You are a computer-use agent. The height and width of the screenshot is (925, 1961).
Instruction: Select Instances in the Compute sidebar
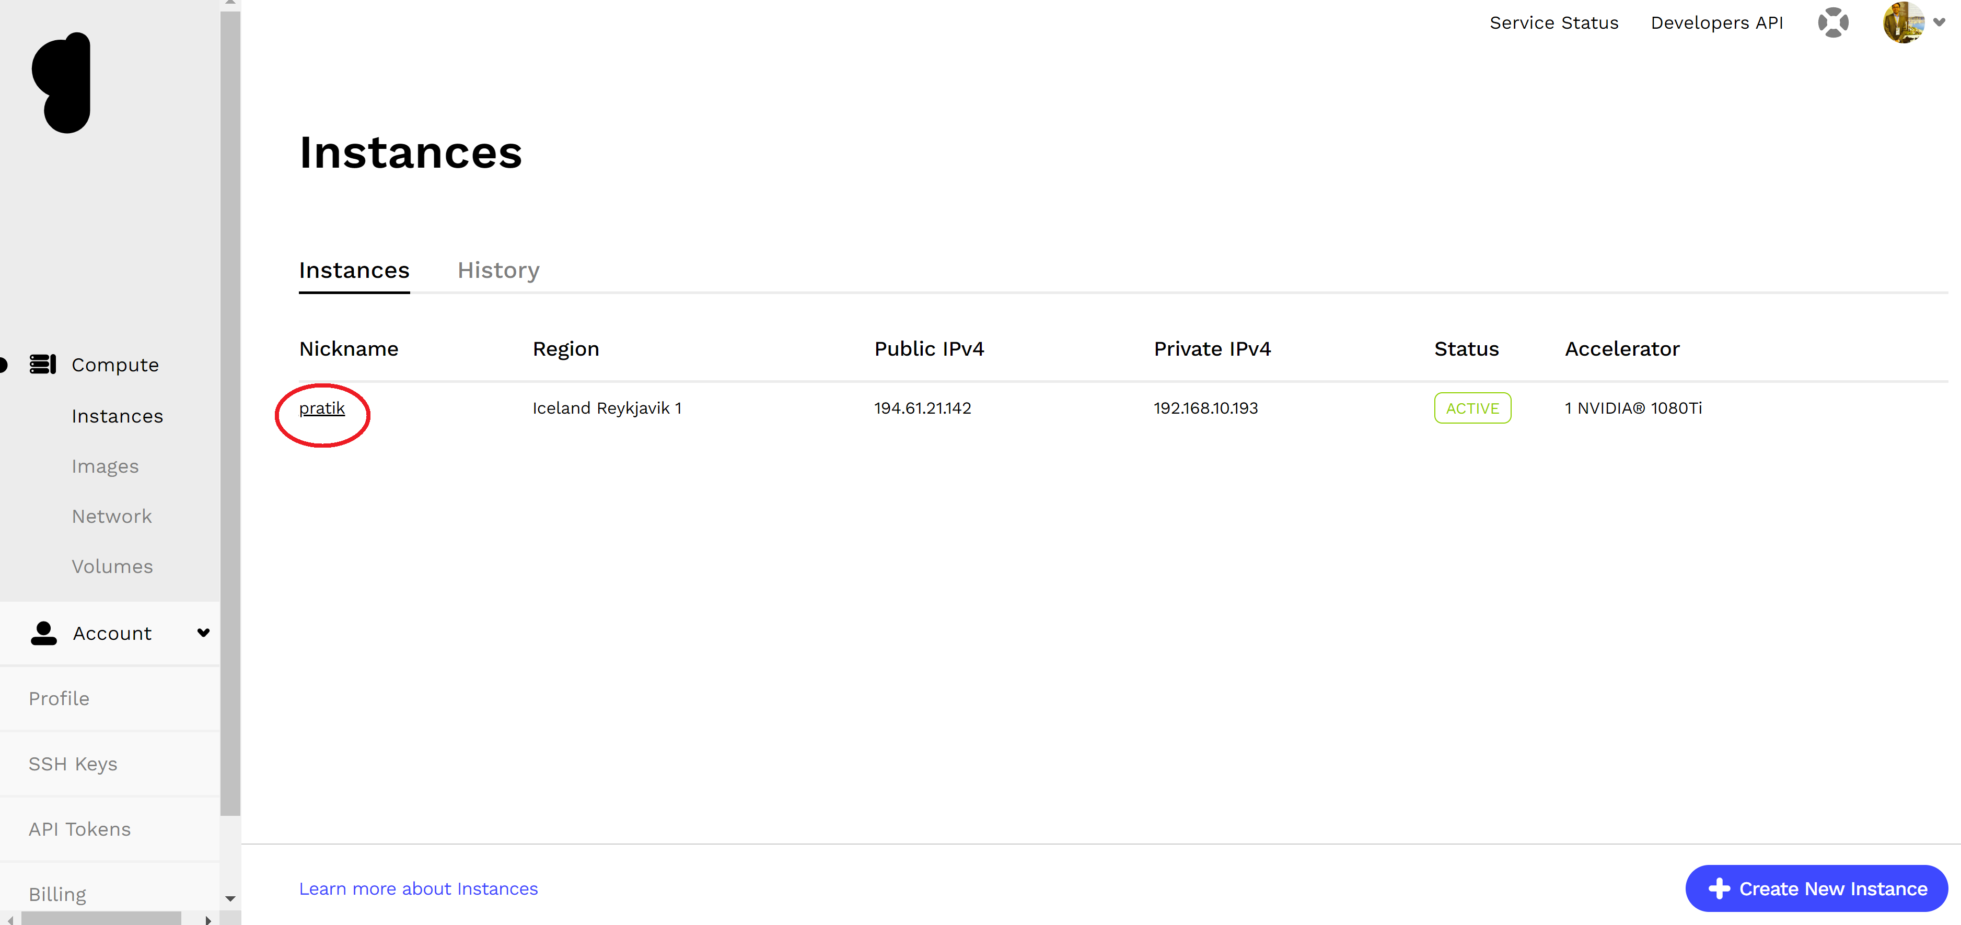click(117, 415)
